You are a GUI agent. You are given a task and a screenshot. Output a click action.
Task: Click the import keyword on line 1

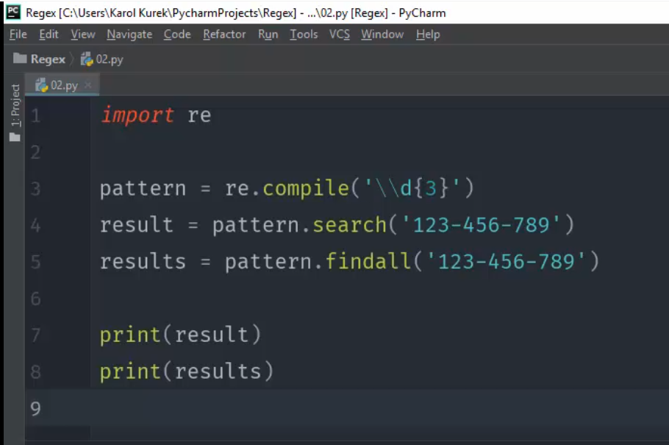pyautogui.click(x=137, y=115)
